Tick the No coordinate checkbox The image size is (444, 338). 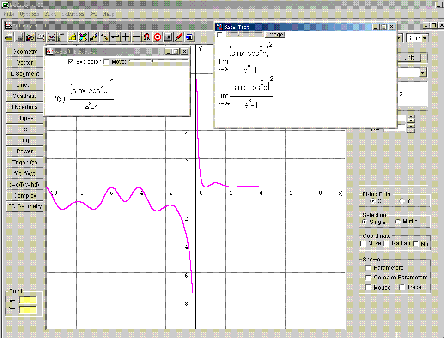click(415, 244)
